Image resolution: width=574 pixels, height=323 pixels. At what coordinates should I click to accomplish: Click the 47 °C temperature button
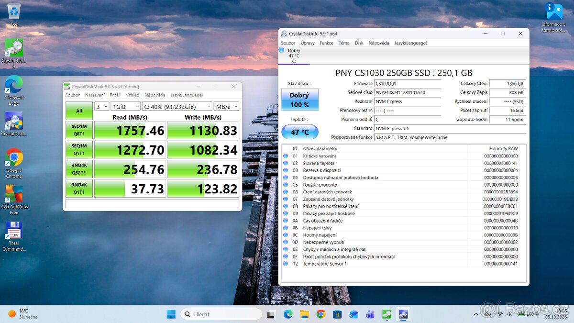[x=299, y=132]
